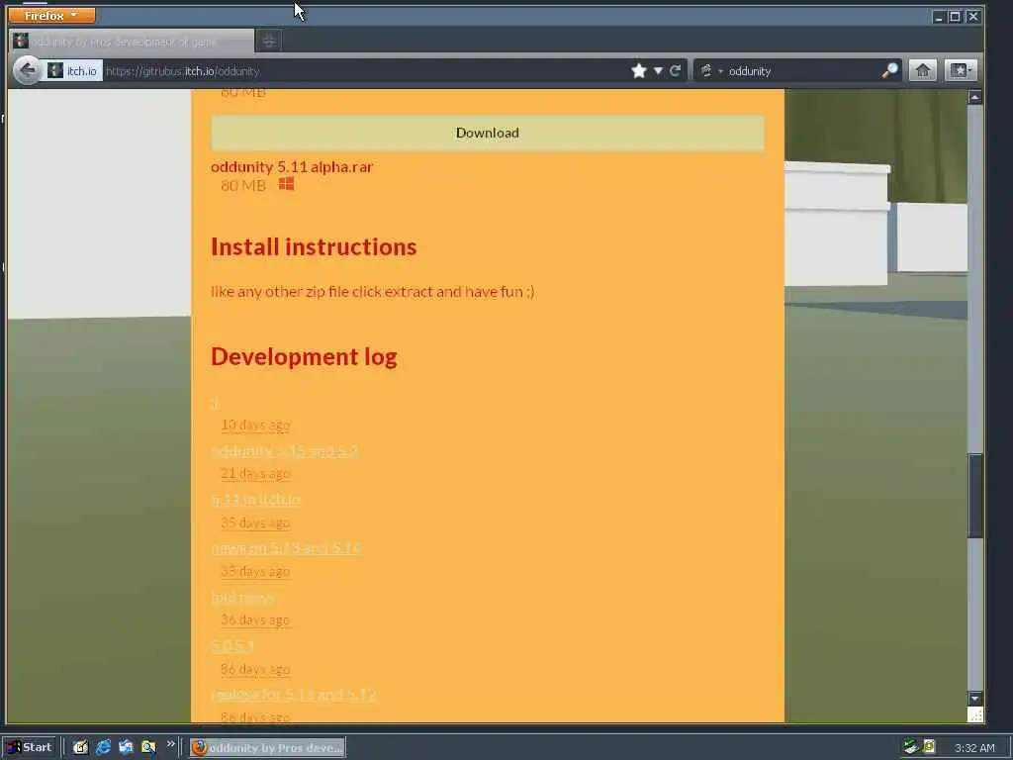
Task: Go back with the browser back arrow
Action: tap(27, 70)
